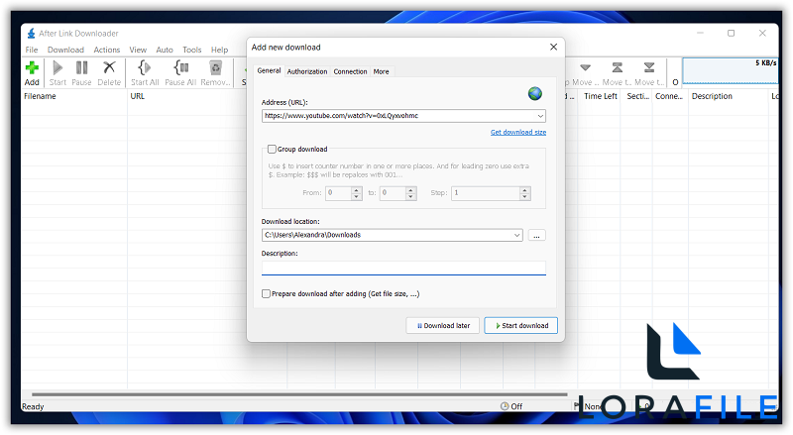Open the Download menu
The width and height of the screenshot is (793, 435).
(65, 50)
